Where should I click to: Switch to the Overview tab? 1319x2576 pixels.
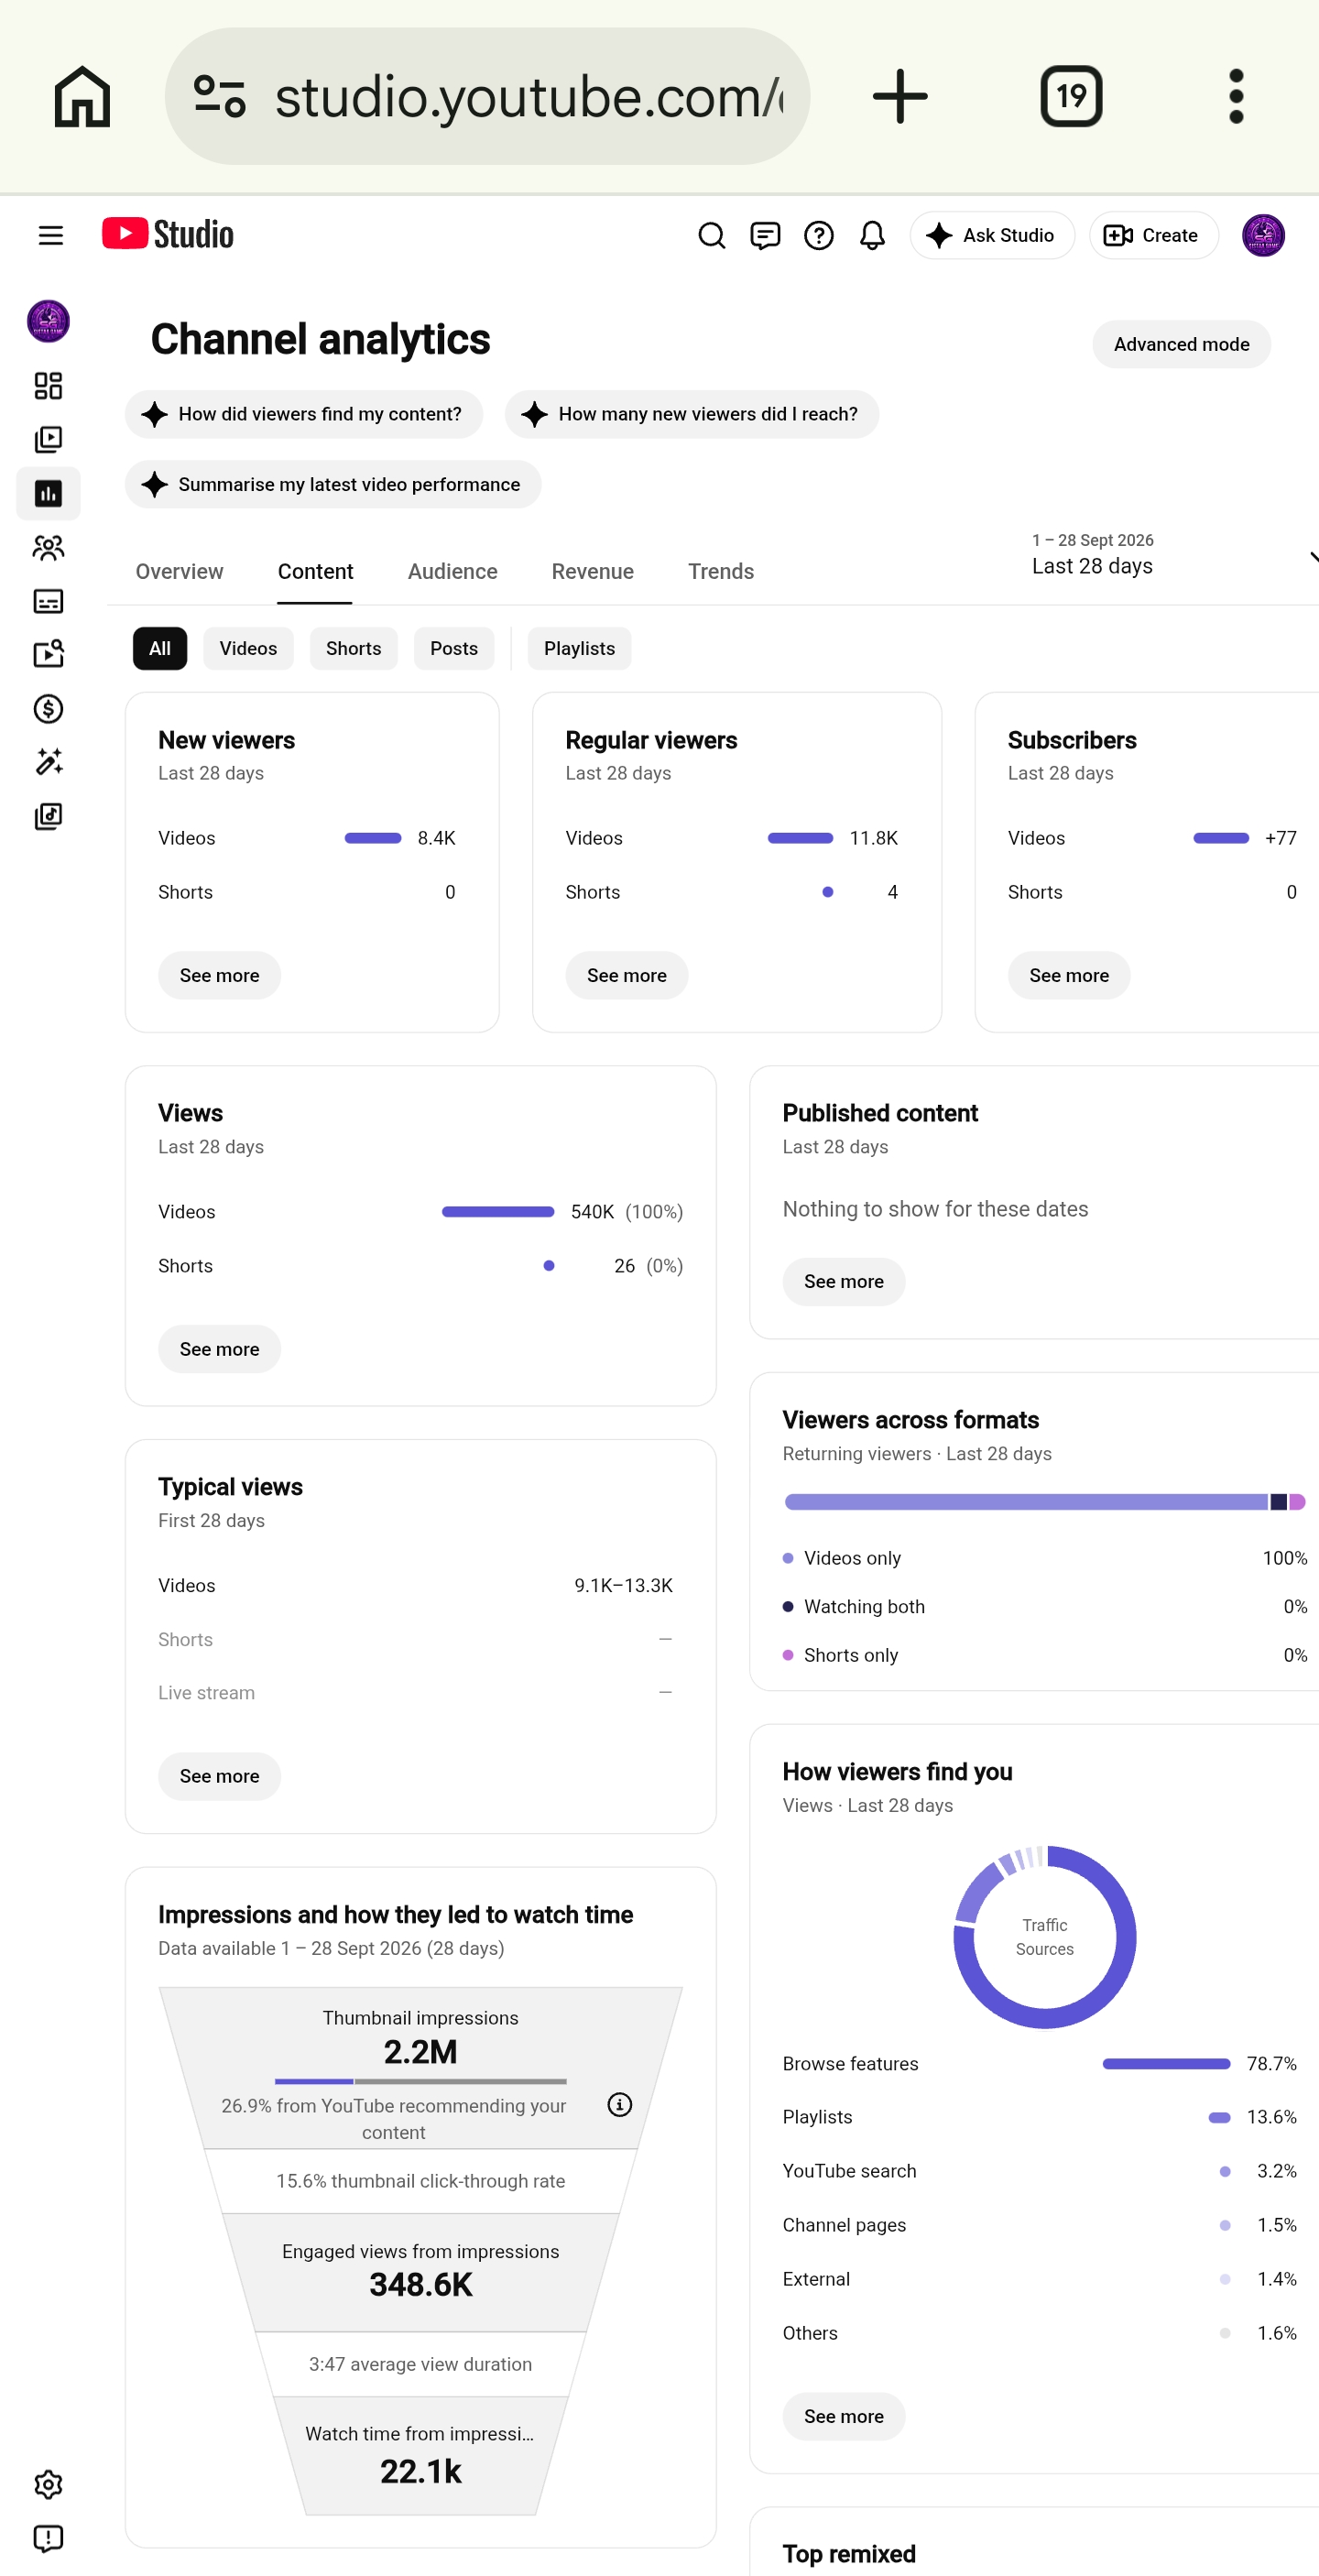[x=180, y=571]
